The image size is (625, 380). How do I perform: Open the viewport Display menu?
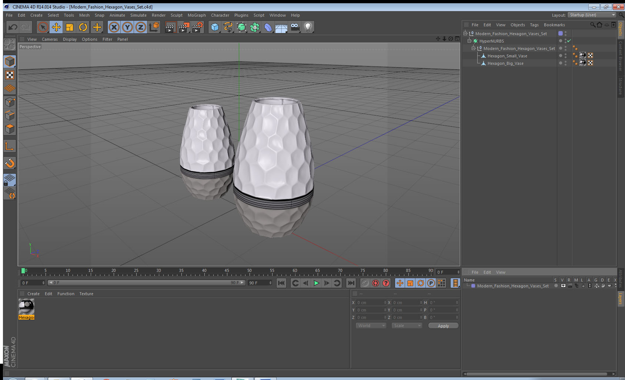(70, 39)
